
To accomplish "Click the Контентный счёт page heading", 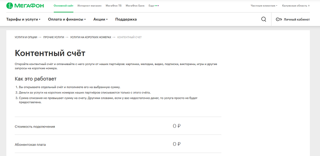I will pyautogui.click(x=50, y=53).
